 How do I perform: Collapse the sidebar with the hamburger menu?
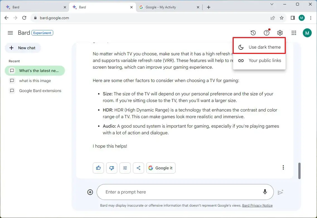pos(10,33)
